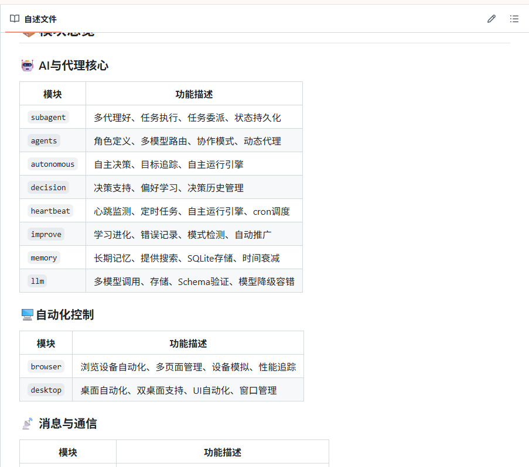Select the llm module label

(x=37, y=281)
